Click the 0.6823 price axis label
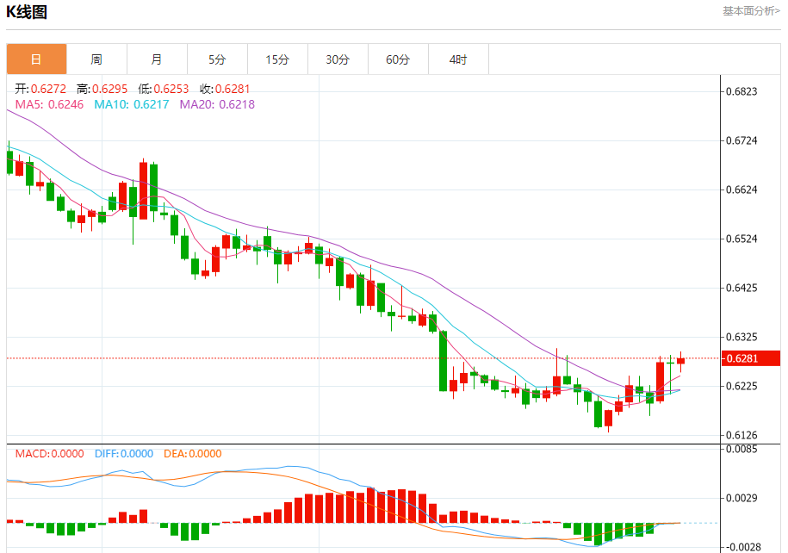 tap(741, 91)
